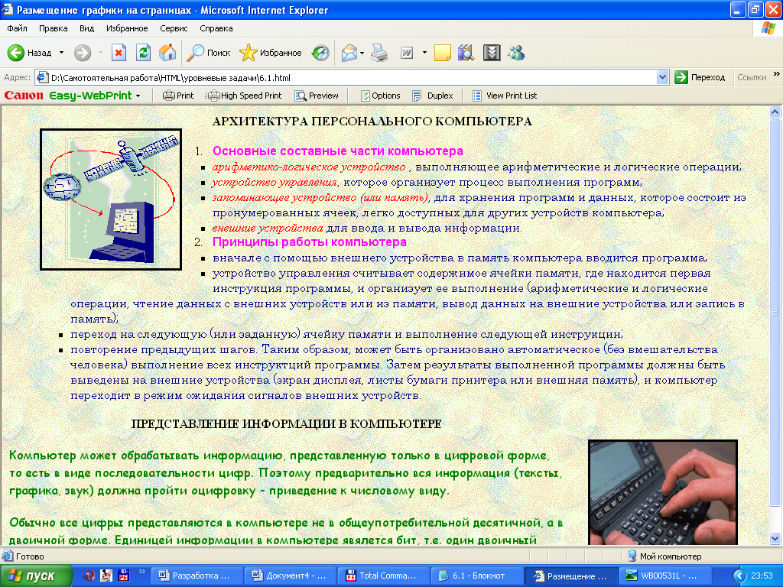The width and height of the screenshot is (783, 587).
Task: Open the Избранное menu
Action: coord(127,28)
